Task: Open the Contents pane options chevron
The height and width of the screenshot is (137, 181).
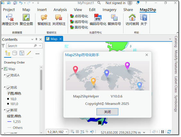Action: [32, 39]
